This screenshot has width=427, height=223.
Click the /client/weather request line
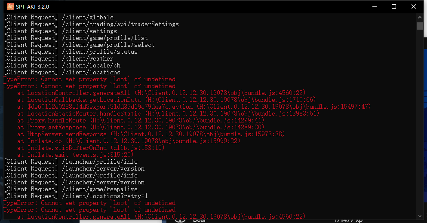point(58,58)
